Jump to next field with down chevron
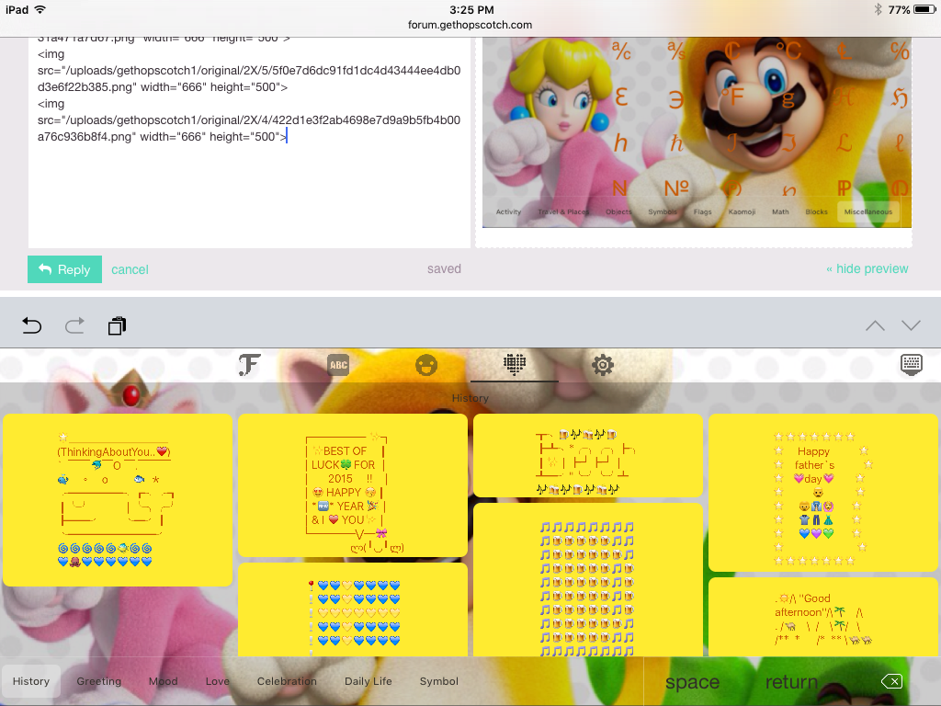The width and height of the screenshot is (941, 706). (x=911, y=325)
